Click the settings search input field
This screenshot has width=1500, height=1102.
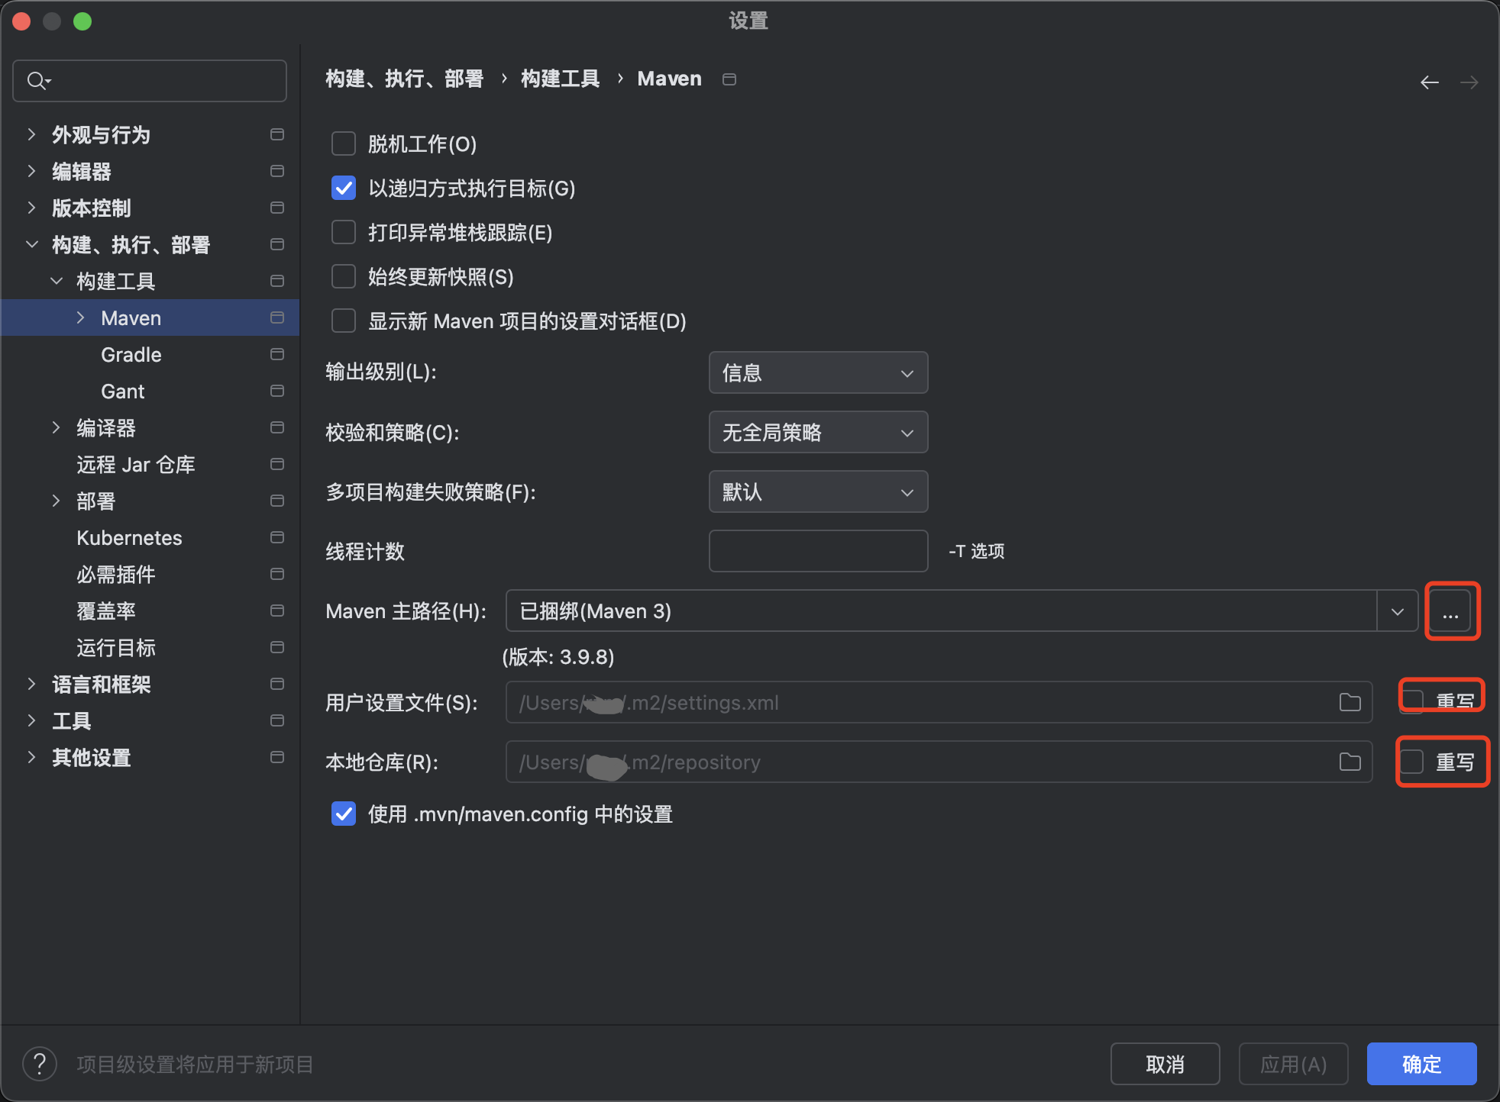click(x=150, y=81)
